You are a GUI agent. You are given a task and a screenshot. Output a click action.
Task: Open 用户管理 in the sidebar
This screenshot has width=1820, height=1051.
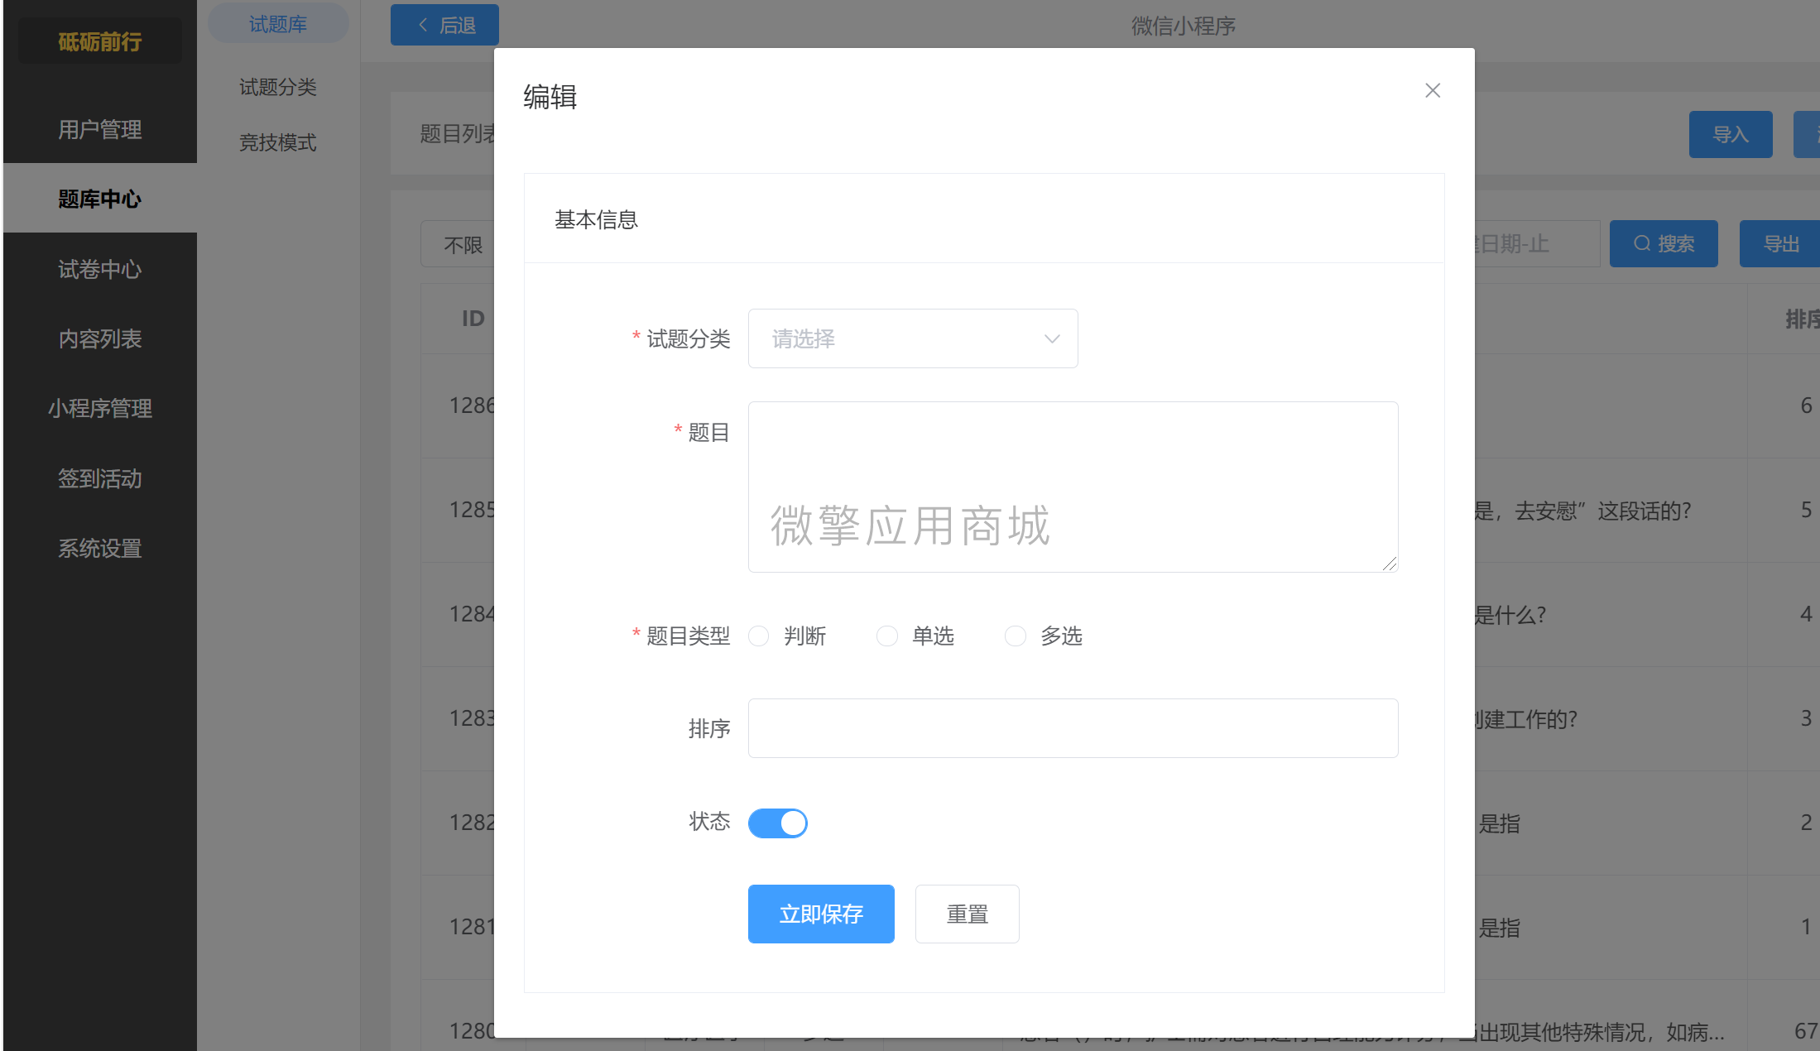pyautogui.click(x=100, y=129)
